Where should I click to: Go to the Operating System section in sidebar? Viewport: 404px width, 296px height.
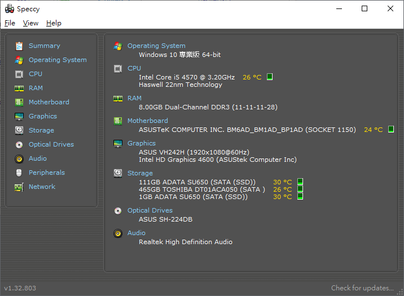pos(58,60)
